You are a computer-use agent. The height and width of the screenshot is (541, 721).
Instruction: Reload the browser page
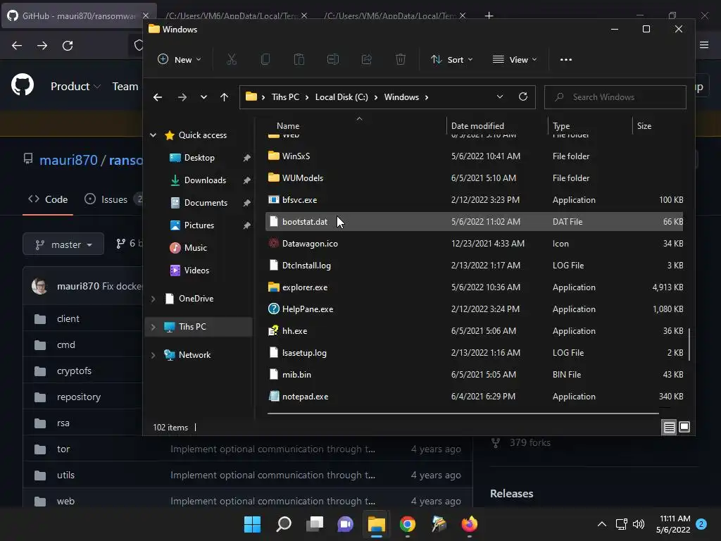(x=68, y=46)
